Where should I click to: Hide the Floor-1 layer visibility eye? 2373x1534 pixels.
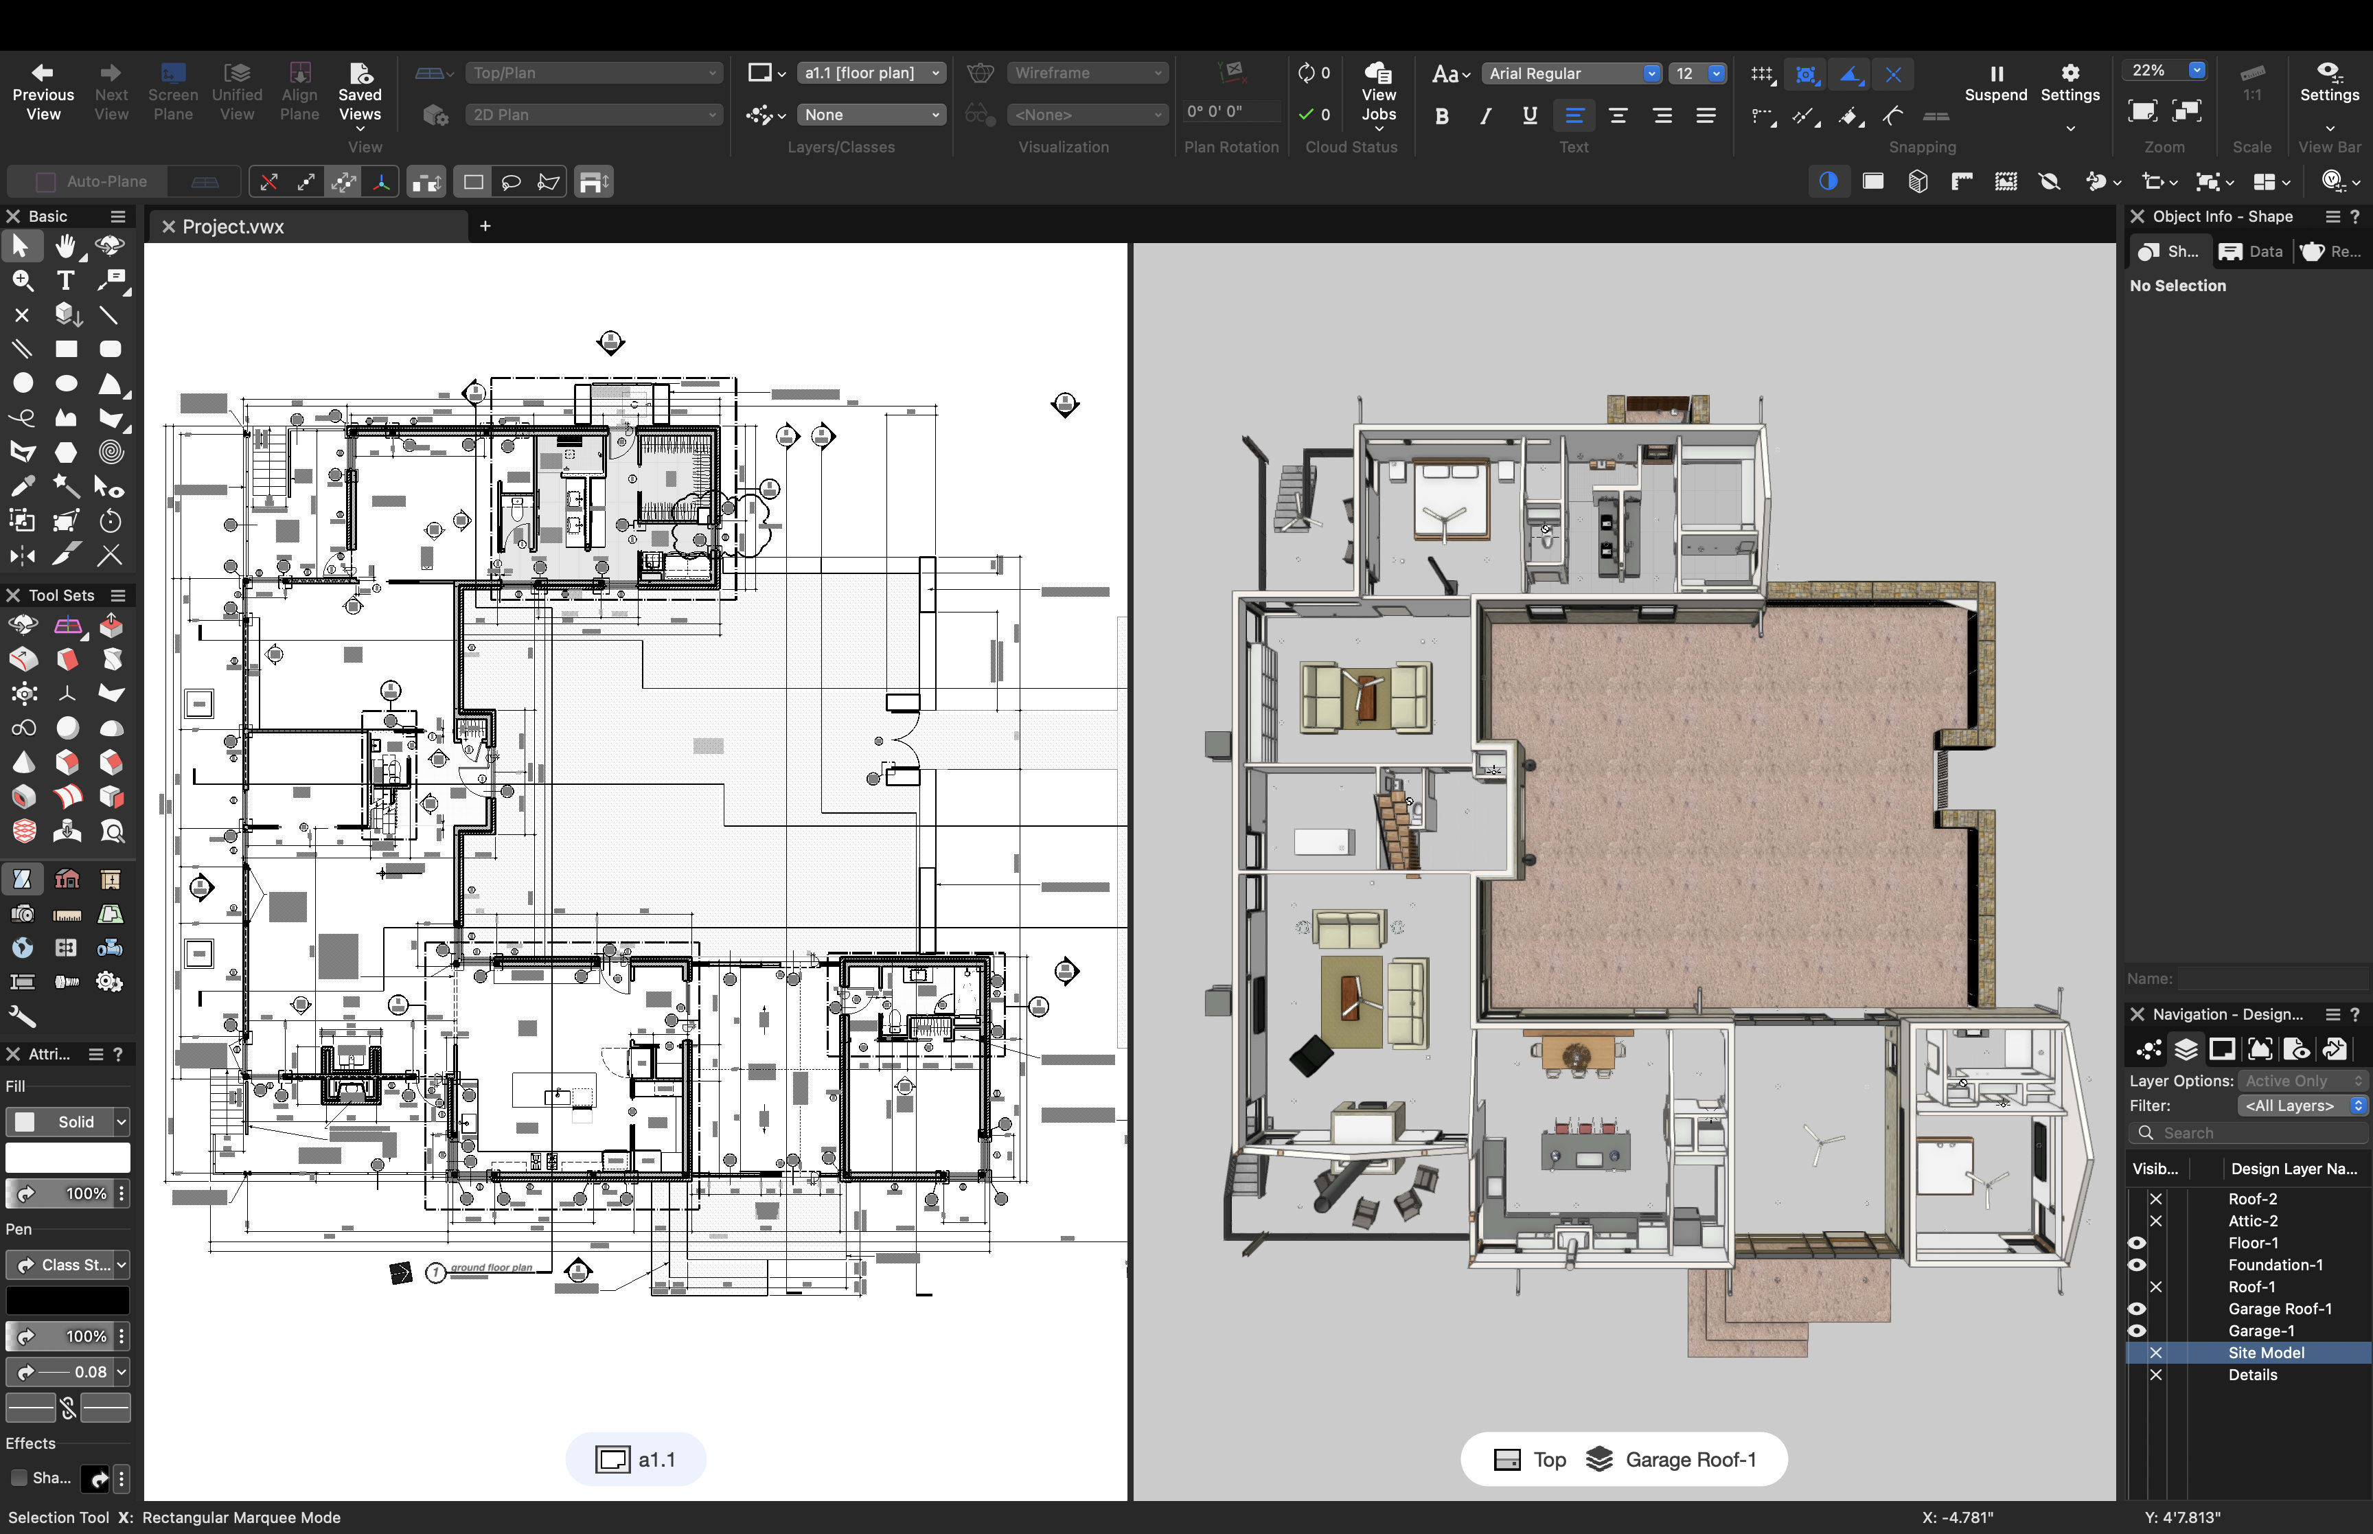[x=2137, y=1243]
